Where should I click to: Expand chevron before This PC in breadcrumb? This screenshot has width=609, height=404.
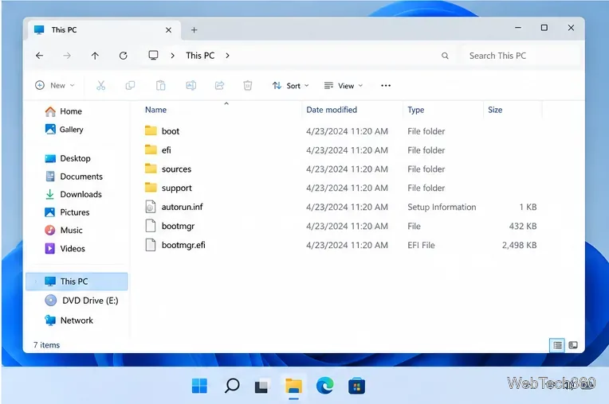click(x=172, y=56)
